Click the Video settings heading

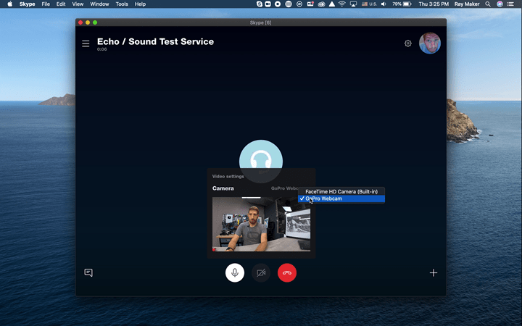(x=228, y=176)
